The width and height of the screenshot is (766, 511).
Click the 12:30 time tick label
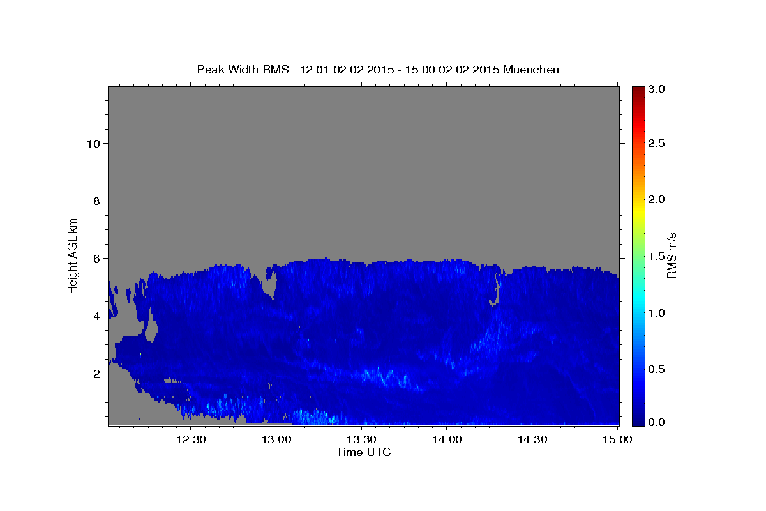point(190,439)
